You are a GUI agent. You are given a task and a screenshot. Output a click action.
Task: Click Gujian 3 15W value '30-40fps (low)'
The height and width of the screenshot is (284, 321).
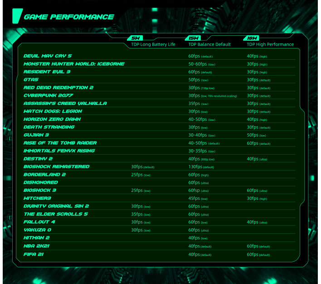tap(202, 135)
